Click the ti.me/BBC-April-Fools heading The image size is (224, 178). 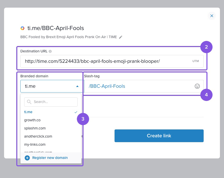(x=56, y=28)
